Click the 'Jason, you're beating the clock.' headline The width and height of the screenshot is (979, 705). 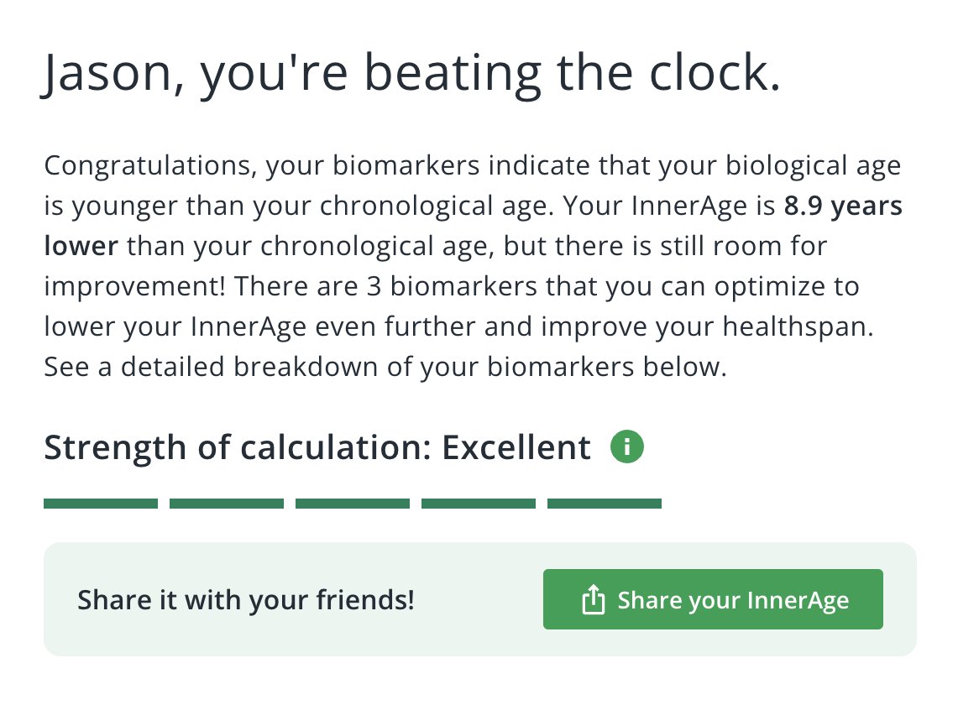[411, 75]
